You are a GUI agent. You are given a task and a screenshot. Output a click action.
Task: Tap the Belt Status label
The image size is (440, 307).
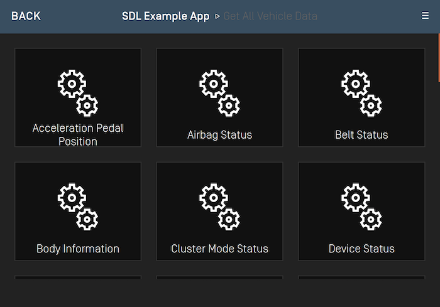click(x=361, y=135)
